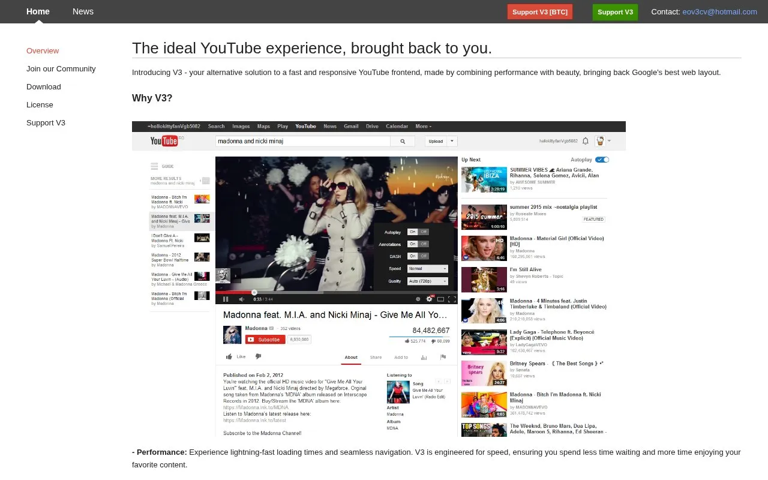The image size is (768, 480).
Task: Open the notifications bell icon
Action: point(586,141)
